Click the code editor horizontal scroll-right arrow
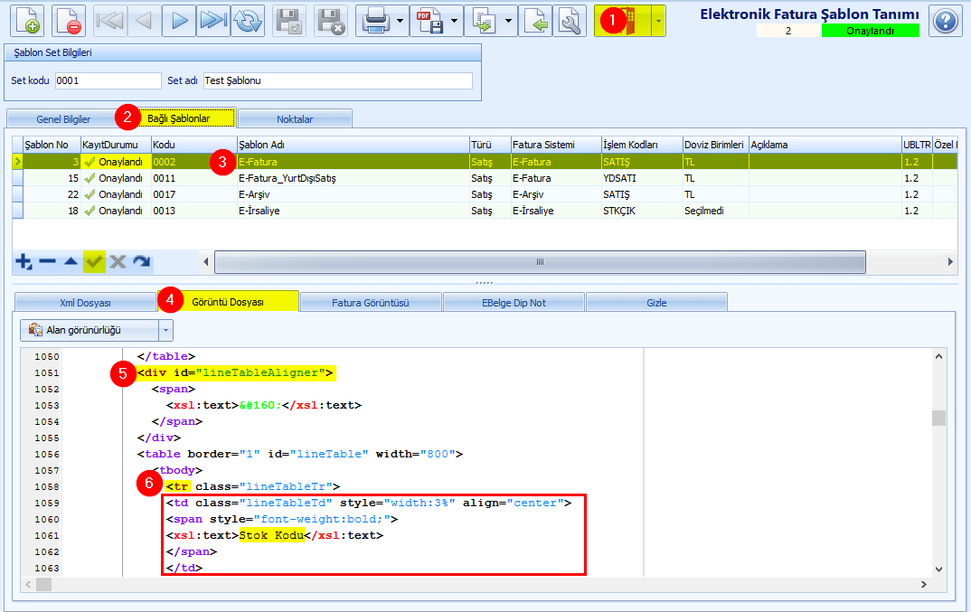 tap(923, 584)
